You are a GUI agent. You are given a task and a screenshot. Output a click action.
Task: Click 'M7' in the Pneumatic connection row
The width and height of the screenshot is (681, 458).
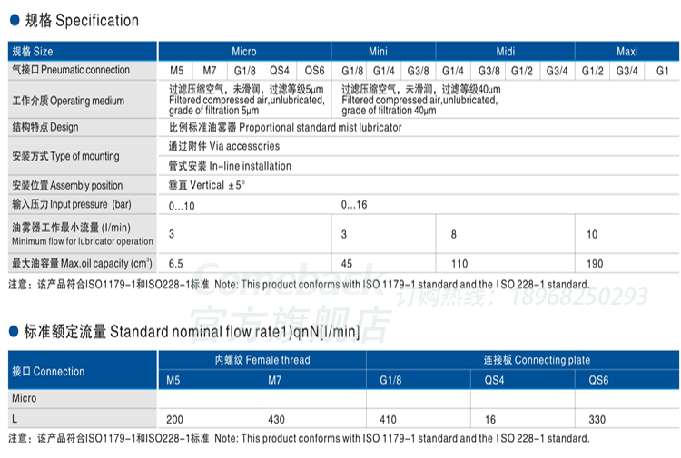coord(210,70)
